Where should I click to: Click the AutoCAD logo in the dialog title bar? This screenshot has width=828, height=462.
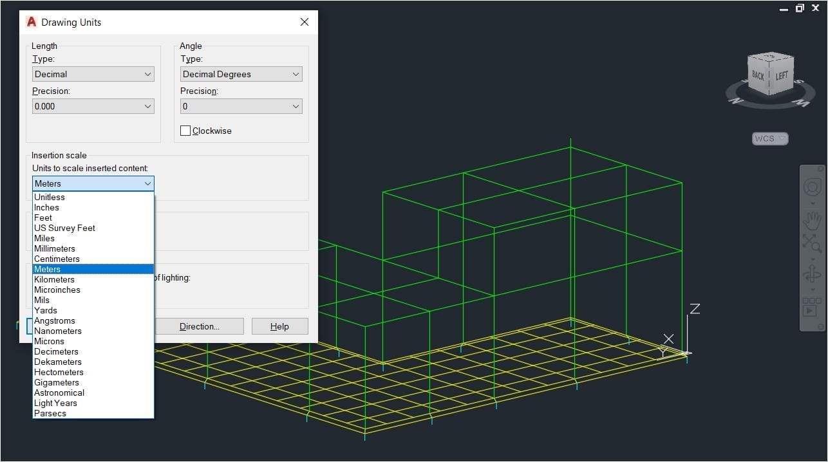point(31,21)
